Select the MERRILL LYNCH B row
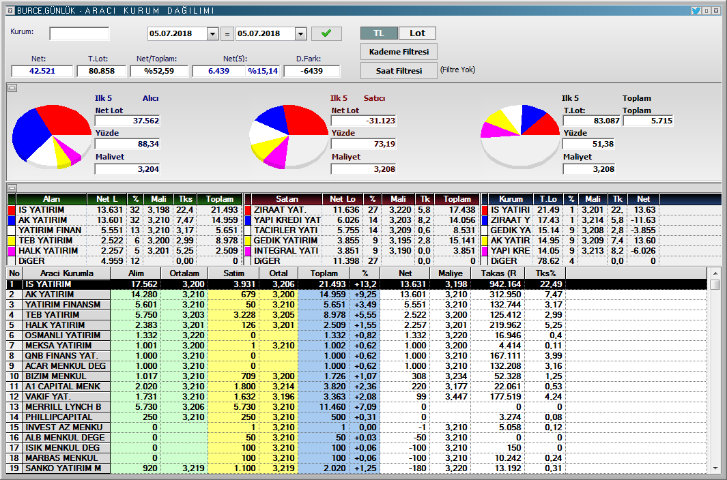727x480 pixels. (356, 406)
